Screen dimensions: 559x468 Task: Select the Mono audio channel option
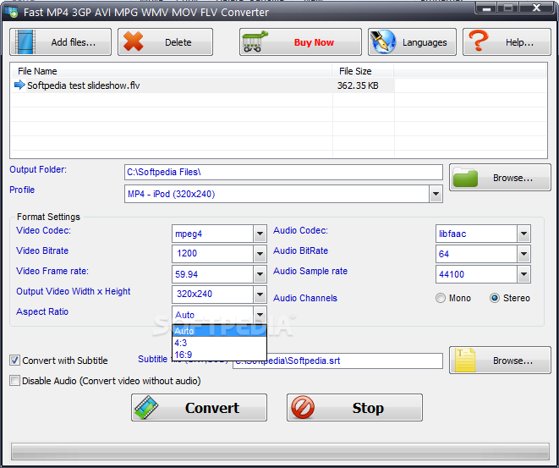tap(441, 298)
